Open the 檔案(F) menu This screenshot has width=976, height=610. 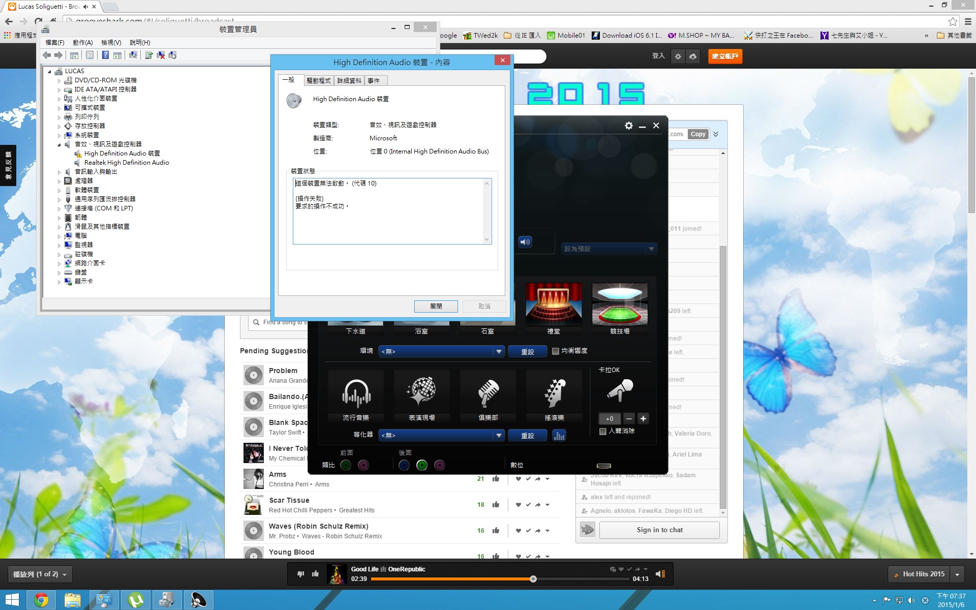(55, 43)
